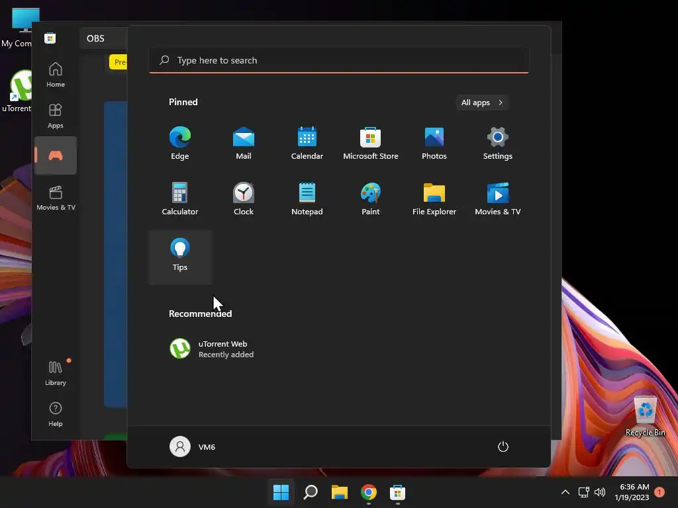The height and width of the screenshot is (508, 678).
Task: Open Microsoft Store from pinned apps
Action: coord(371,143)
